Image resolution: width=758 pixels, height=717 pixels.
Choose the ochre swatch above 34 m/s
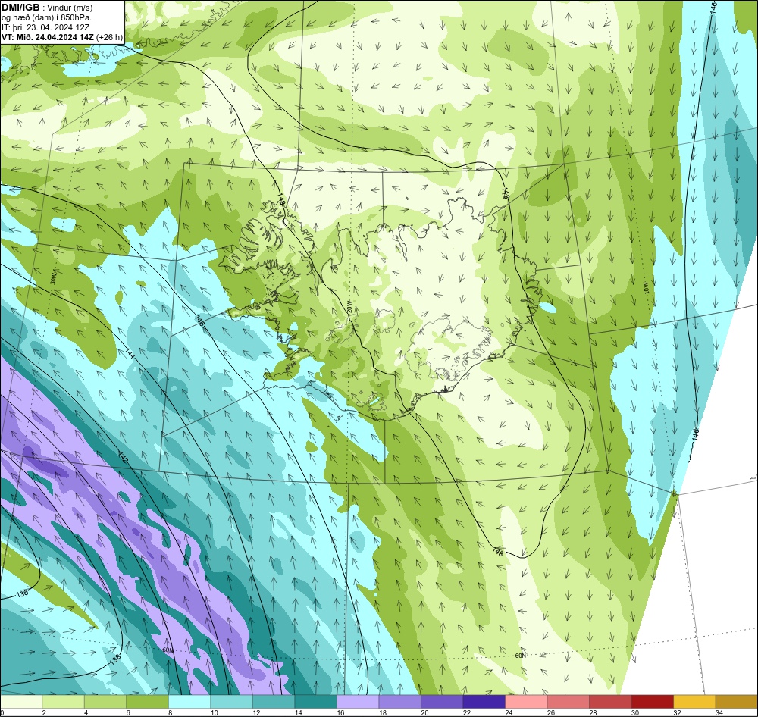(x=736, y=702)
